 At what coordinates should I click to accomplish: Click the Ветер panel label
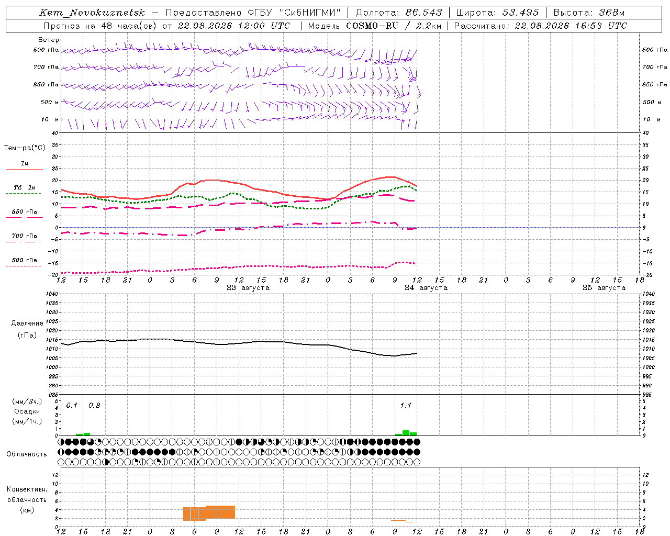(48, 40)
